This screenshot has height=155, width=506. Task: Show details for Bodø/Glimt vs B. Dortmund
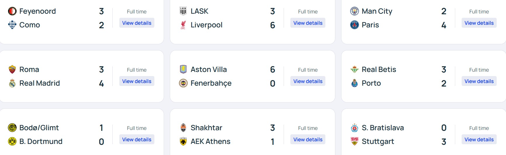(x=137, y=140)
